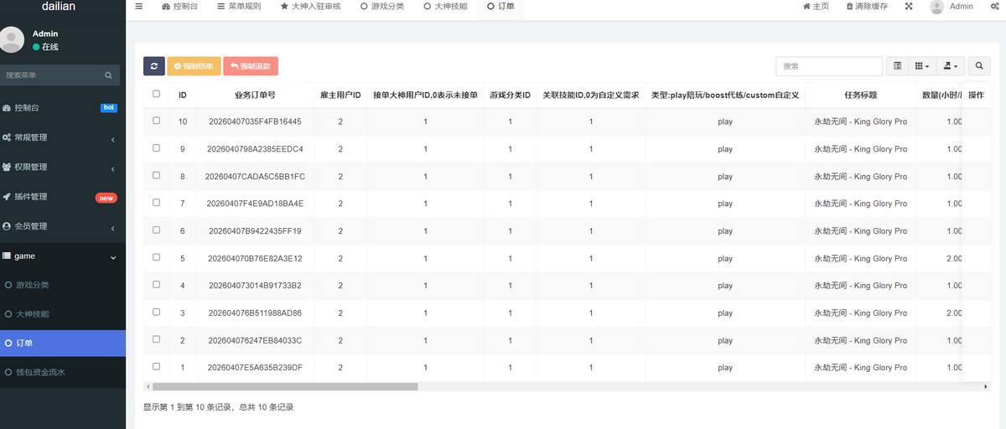
Task: Check the checkbox for order ID 3
Action: 156,312
